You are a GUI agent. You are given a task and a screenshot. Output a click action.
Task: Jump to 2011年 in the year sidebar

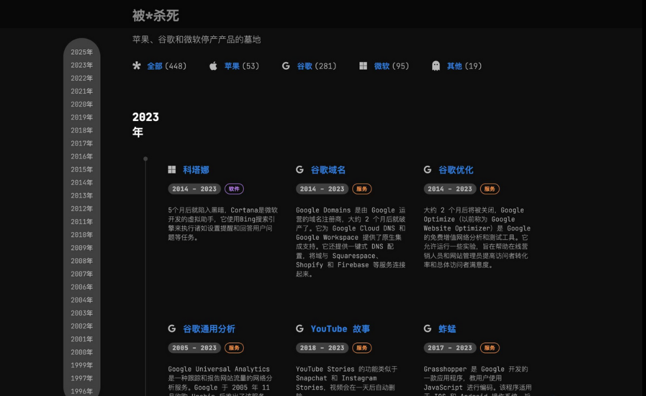82,221
